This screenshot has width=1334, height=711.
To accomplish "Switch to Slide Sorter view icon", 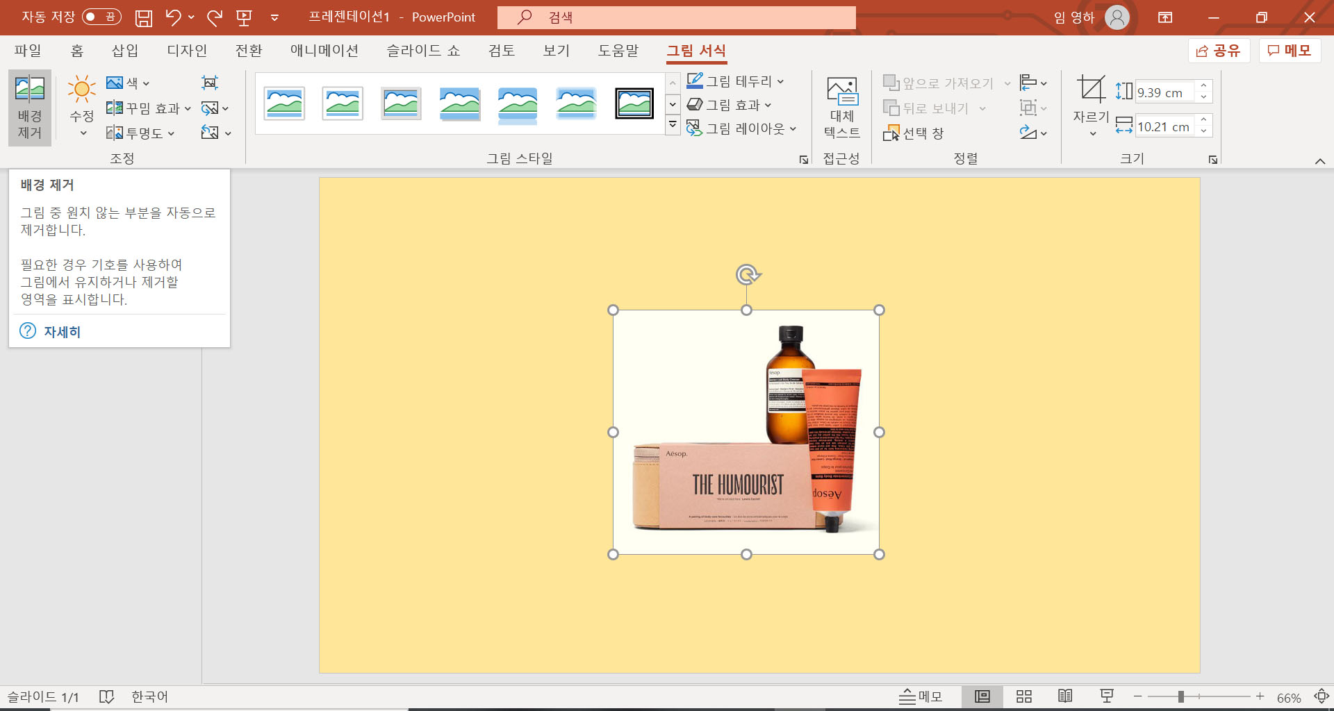I will coord(1024,696).
